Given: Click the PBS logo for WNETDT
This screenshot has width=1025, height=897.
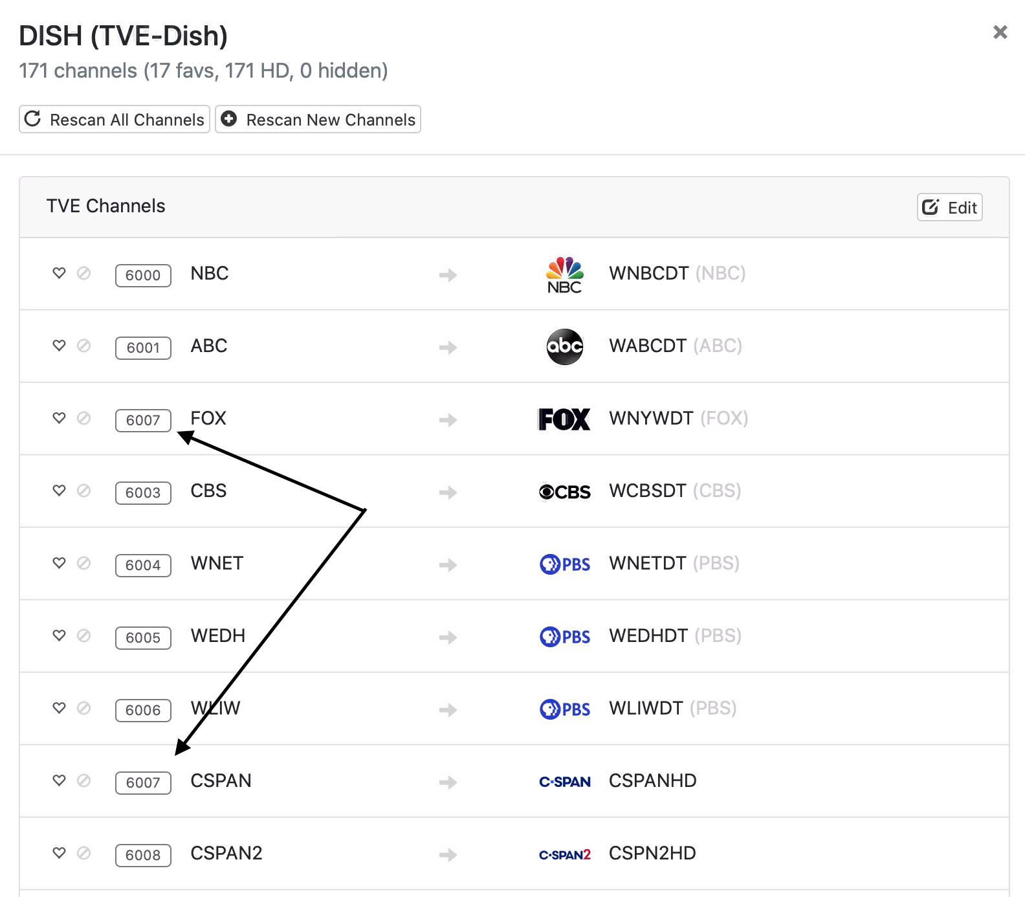Looking at the screenshot, I should pos(564,564).
